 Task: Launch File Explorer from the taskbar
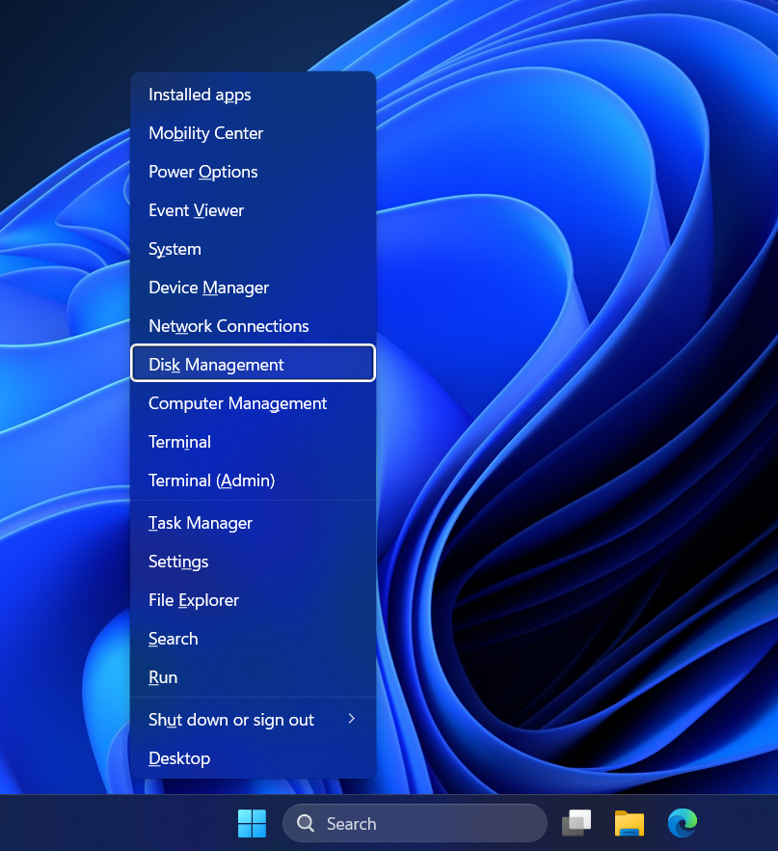[629, 823]
